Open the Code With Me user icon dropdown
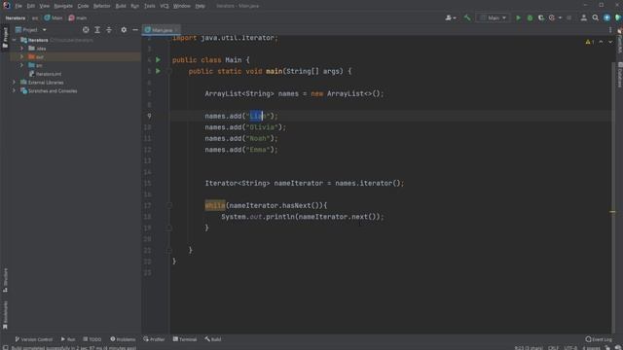This screenshot has height=350, width=623. click(451, 17)
